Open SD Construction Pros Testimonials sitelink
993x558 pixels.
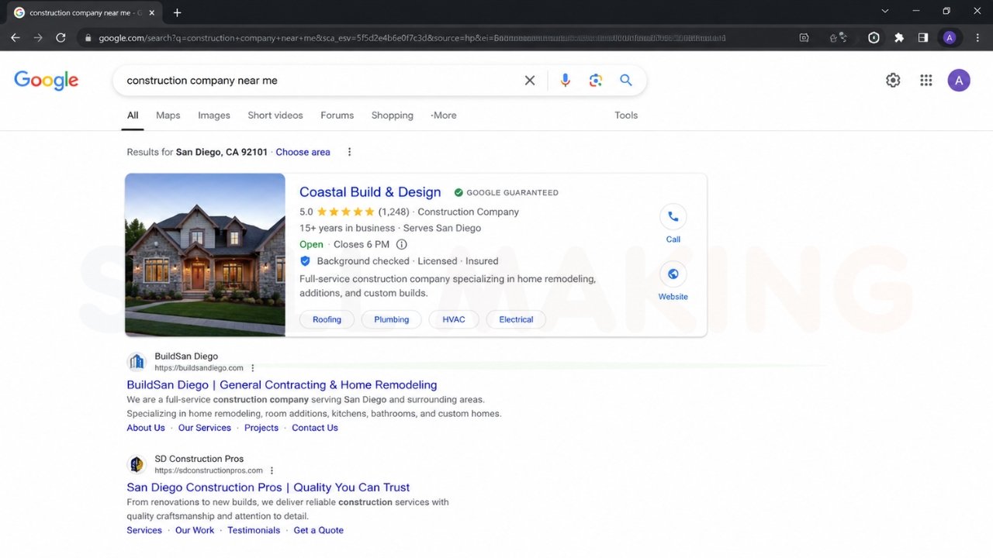click(x=254, y=530)
